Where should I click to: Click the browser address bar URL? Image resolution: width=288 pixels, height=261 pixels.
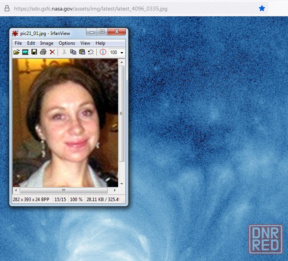[90, 9]
